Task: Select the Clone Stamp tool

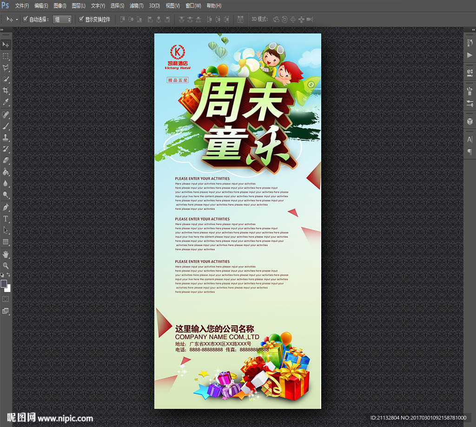Action: pyautogui.click(x=6, y=138)
